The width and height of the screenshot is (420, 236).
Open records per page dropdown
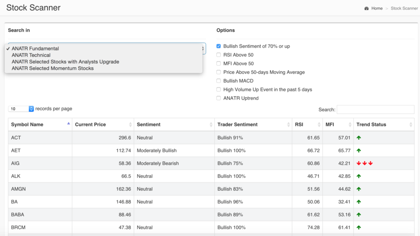point(21,109)
